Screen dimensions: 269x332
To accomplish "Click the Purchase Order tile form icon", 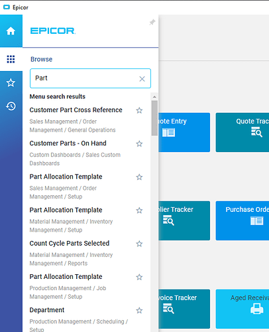I will point(256,220).
